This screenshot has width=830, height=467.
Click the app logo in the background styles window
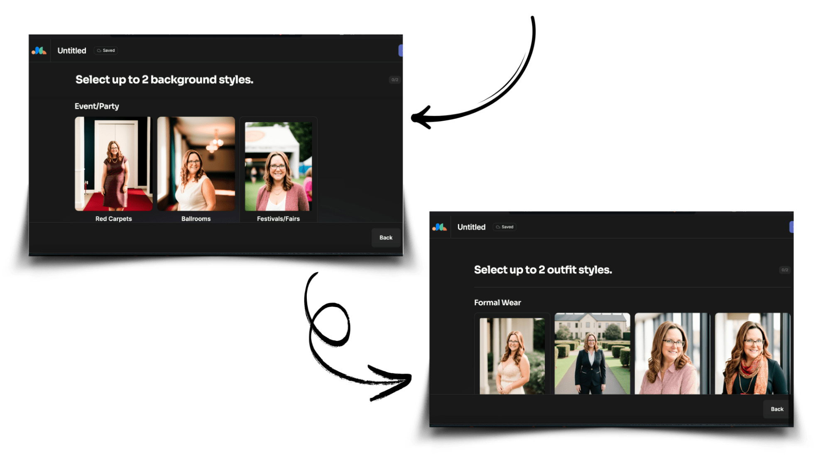(39, 51)
